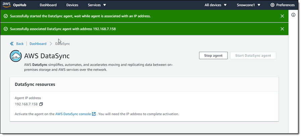Copy the agent IP address with copy icon
302x137 pixels.
point(41,104)
